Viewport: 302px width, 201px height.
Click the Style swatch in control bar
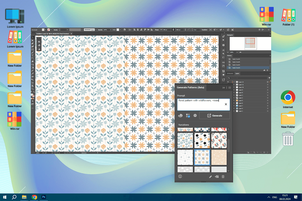(x=118, y=30)
